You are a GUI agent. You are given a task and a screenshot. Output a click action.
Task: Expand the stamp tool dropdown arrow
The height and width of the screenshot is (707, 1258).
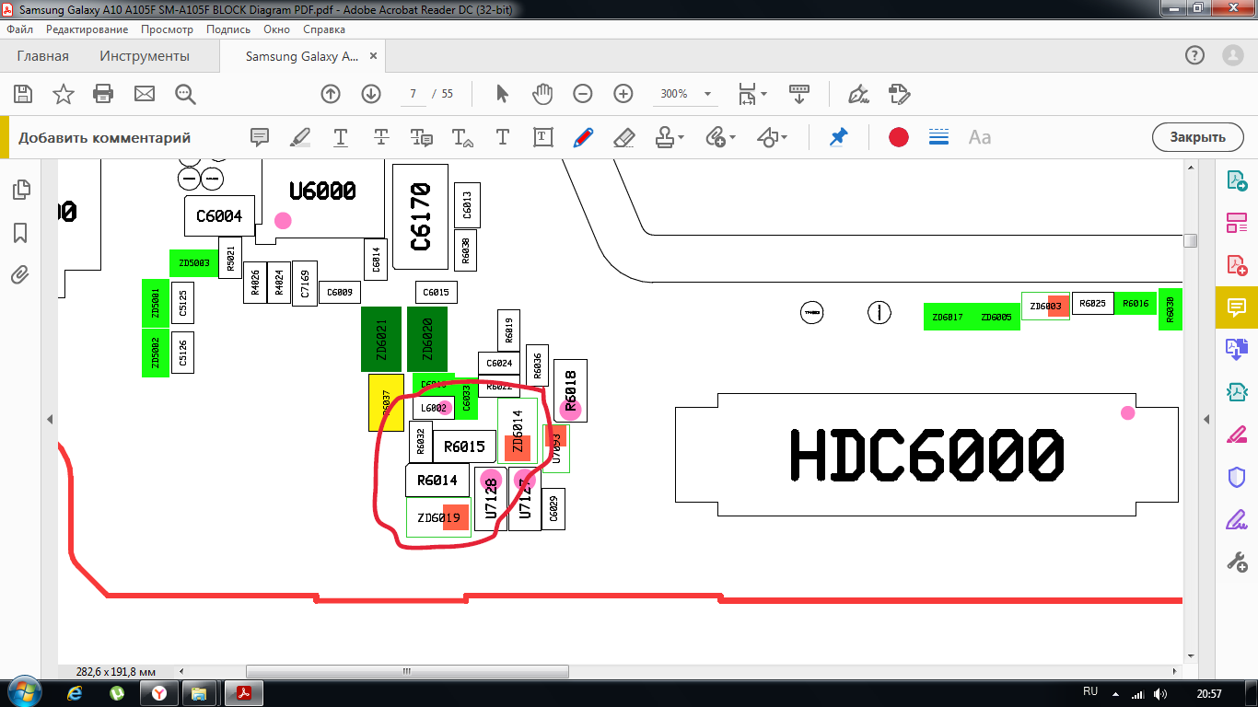pos(681,138)
